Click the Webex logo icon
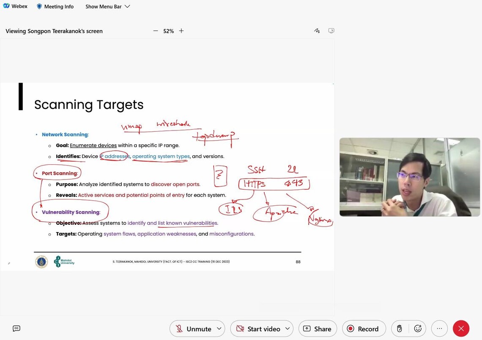 [6, 6]
